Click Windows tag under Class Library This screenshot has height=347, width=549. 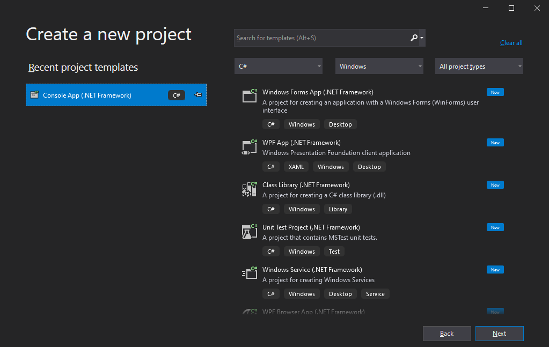(x=302, y=209)
